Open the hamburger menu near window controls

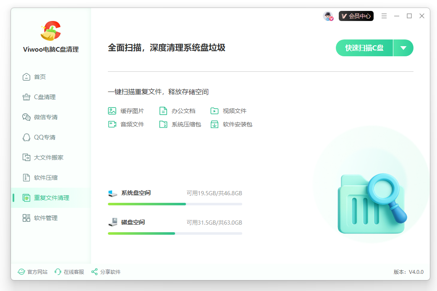pos(384,16)
